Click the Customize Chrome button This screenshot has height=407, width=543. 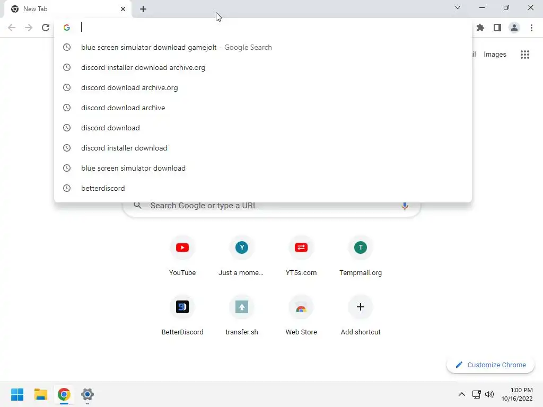[x=491, y=365]
